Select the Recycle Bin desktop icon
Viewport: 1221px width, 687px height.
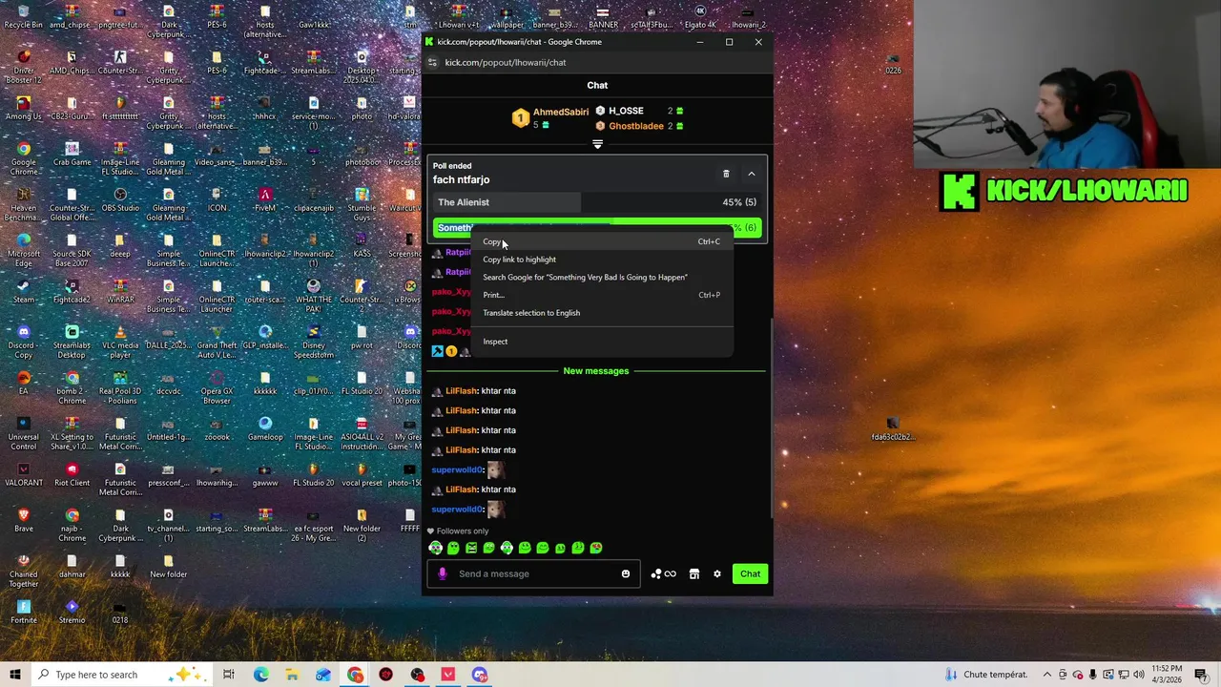click(23, 17)
